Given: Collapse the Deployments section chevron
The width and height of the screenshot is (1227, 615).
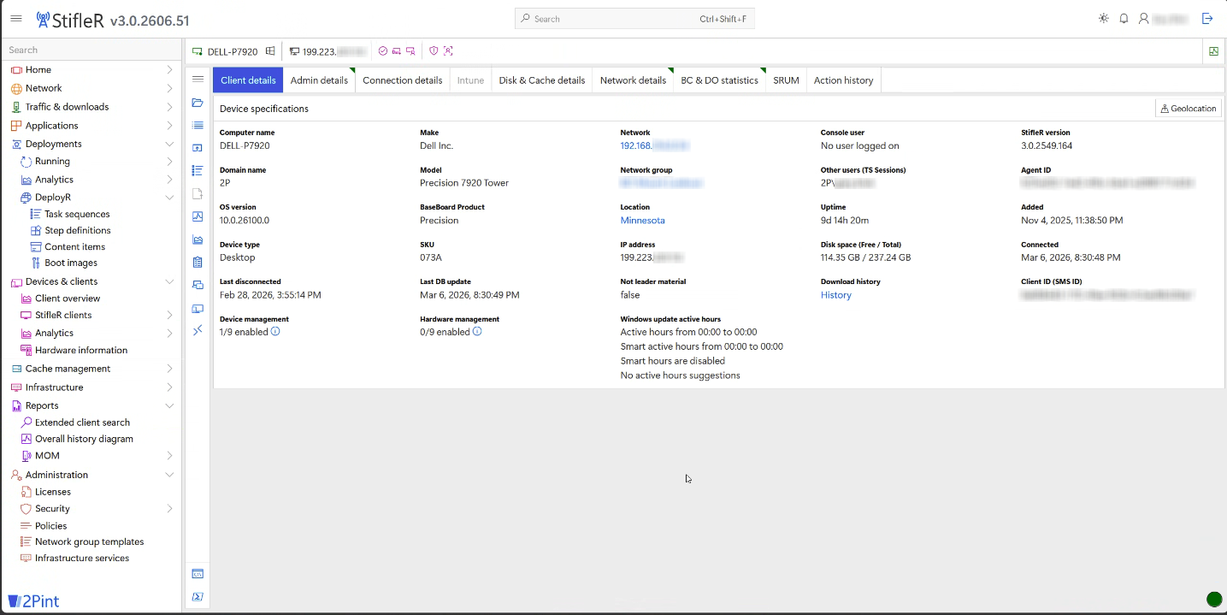Looking at the screenshot, I should [169, 144].
